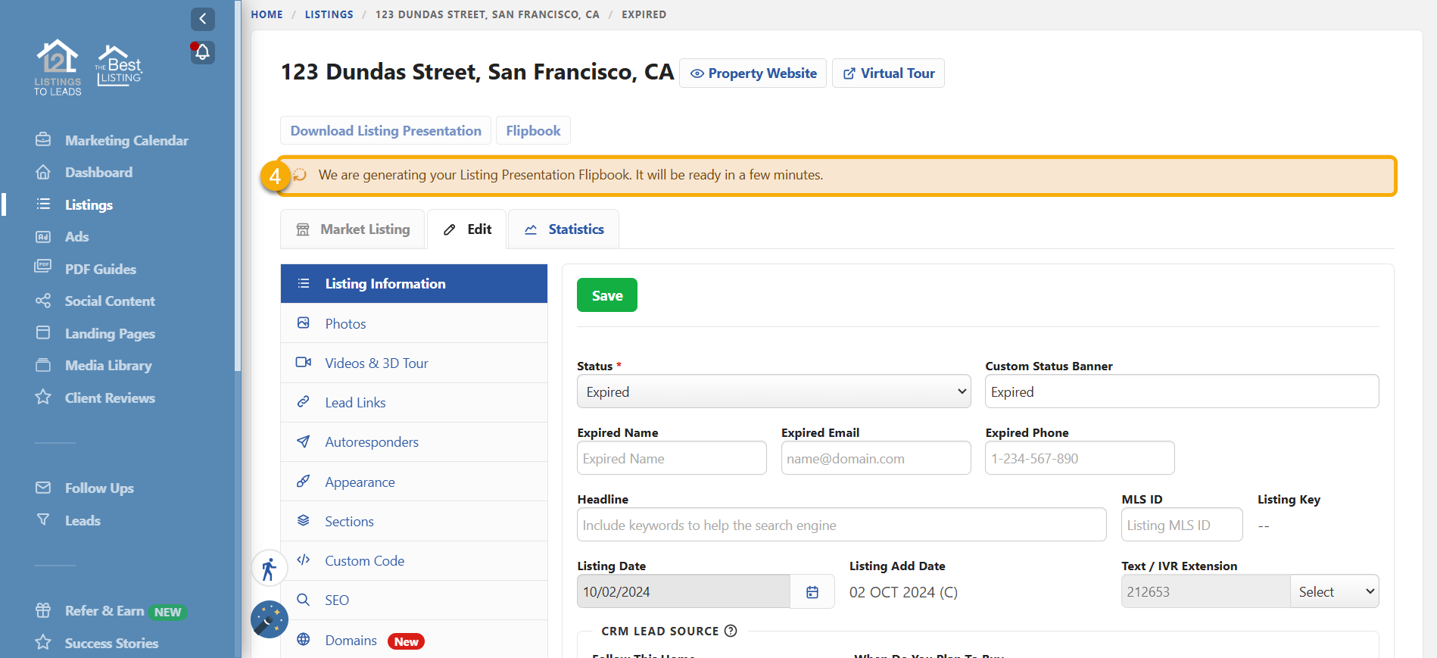Click the magic wand assistant icon
This screenshot has width=1437, height=658.
tap(269, 619)
